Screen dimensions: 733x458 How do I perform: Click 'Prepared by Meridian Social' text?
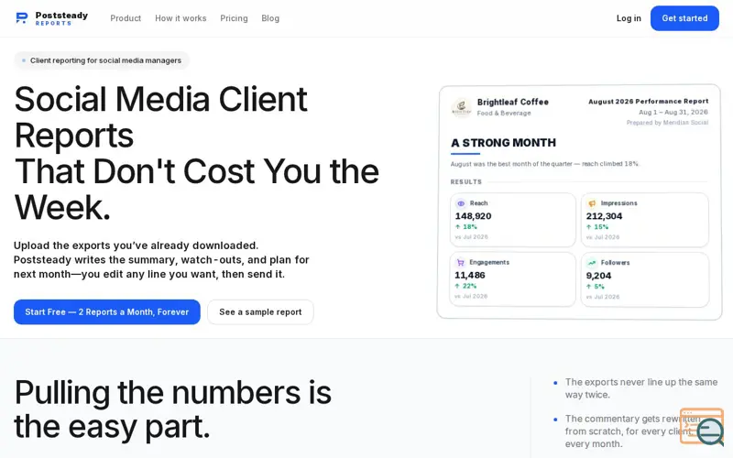[668, 123]
